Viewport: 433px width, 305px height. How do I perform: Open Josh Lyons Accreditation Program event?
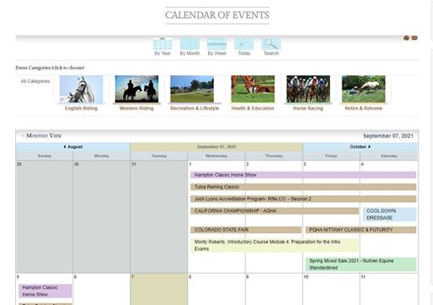tap(304, 199)
